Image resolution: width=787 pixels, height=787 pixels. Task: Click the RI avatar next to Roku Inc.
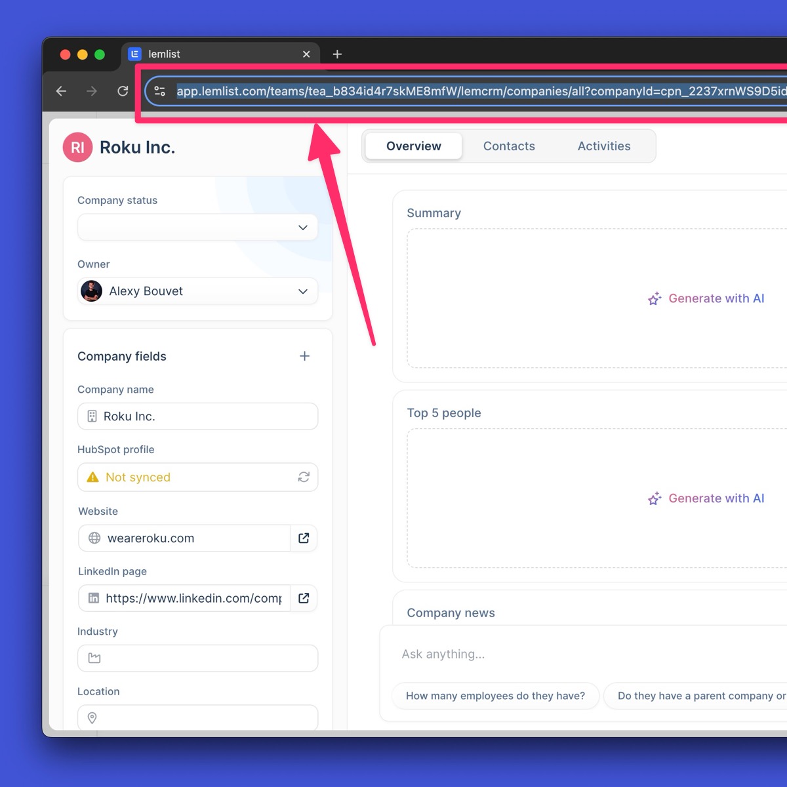[77, 147]
